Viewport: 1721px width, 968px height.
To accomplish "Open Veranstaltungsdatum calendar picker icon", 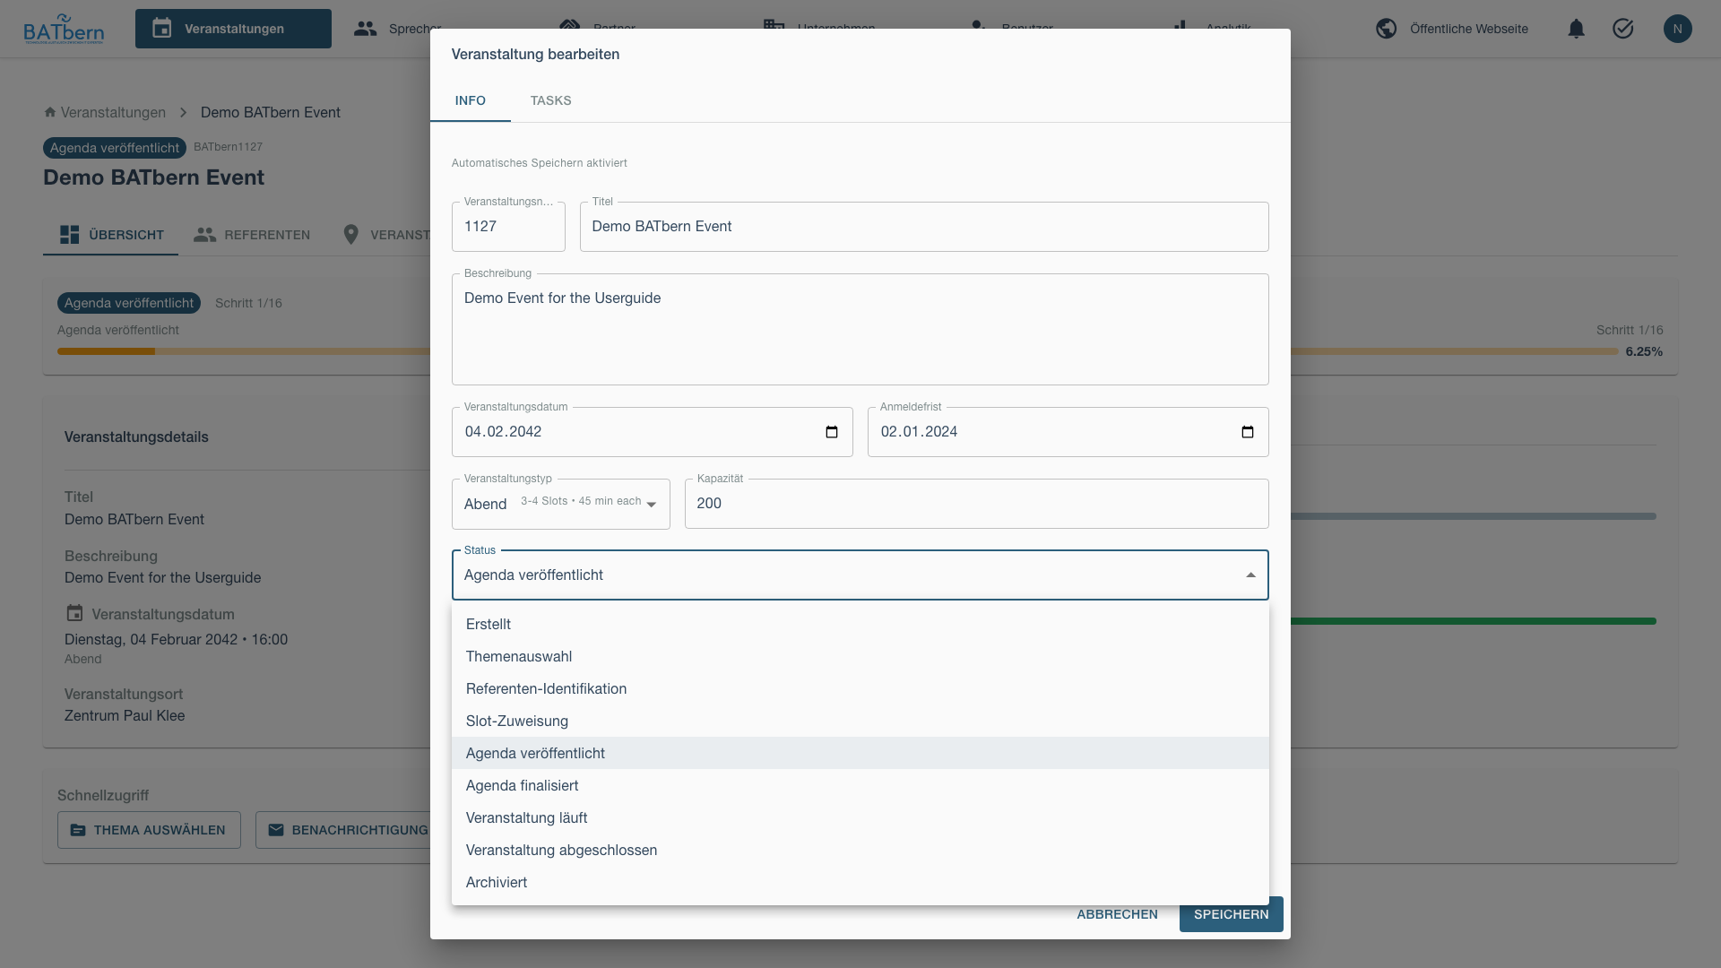I will tap(832, 432).
